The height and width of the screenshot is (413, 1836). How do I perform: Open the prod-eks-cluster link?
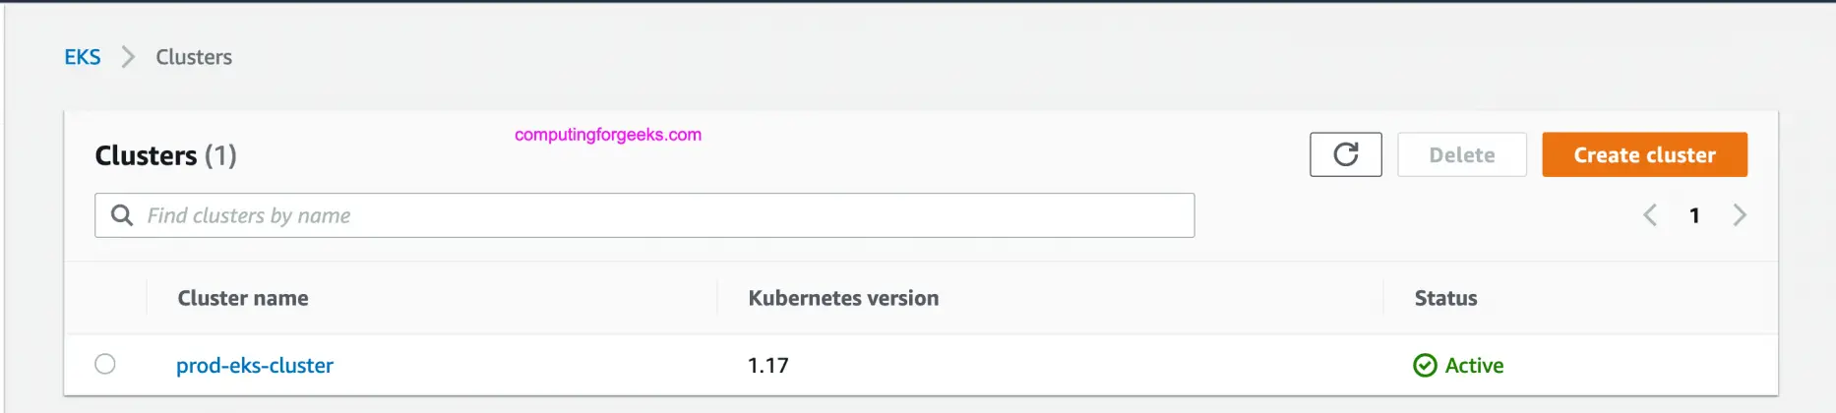[255, 366]
